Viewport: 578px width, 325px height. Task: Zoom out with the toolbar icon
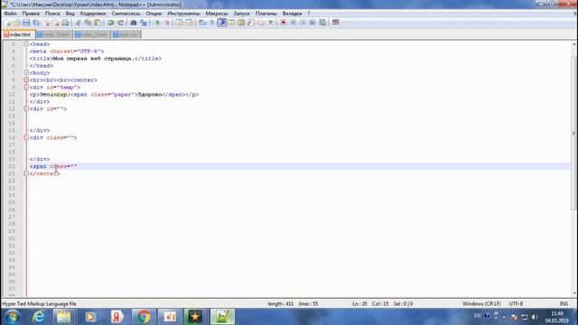click(x=166, y=23)
